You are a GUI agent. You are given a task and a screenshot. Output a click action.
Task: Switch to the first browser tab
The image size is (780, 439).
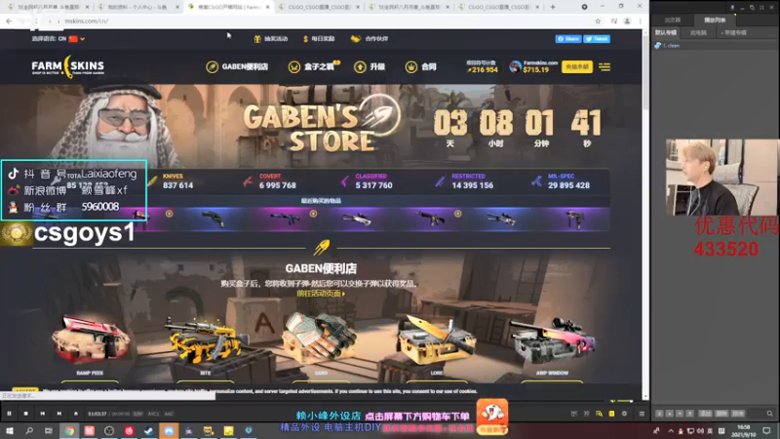(x=48, y=7)
